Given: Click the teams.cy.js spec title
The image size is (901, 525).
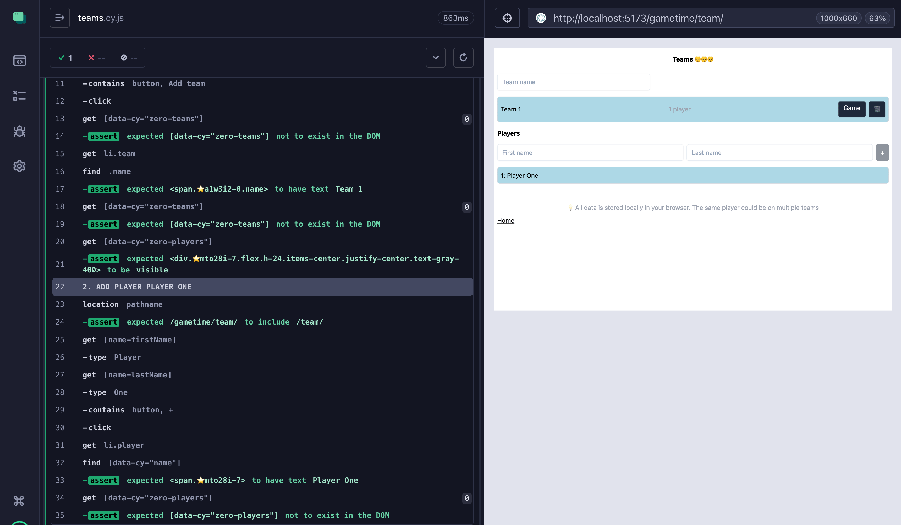Looking at the screenshot, I should tap(101, 18).
